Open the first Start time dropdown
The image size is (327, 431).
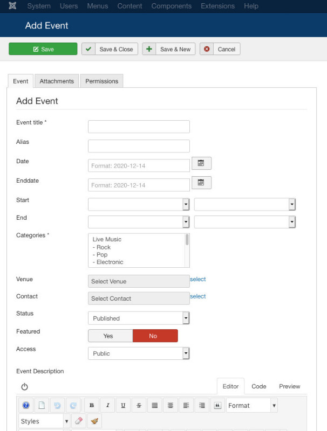pyautogui.click(x=139, y=204)
